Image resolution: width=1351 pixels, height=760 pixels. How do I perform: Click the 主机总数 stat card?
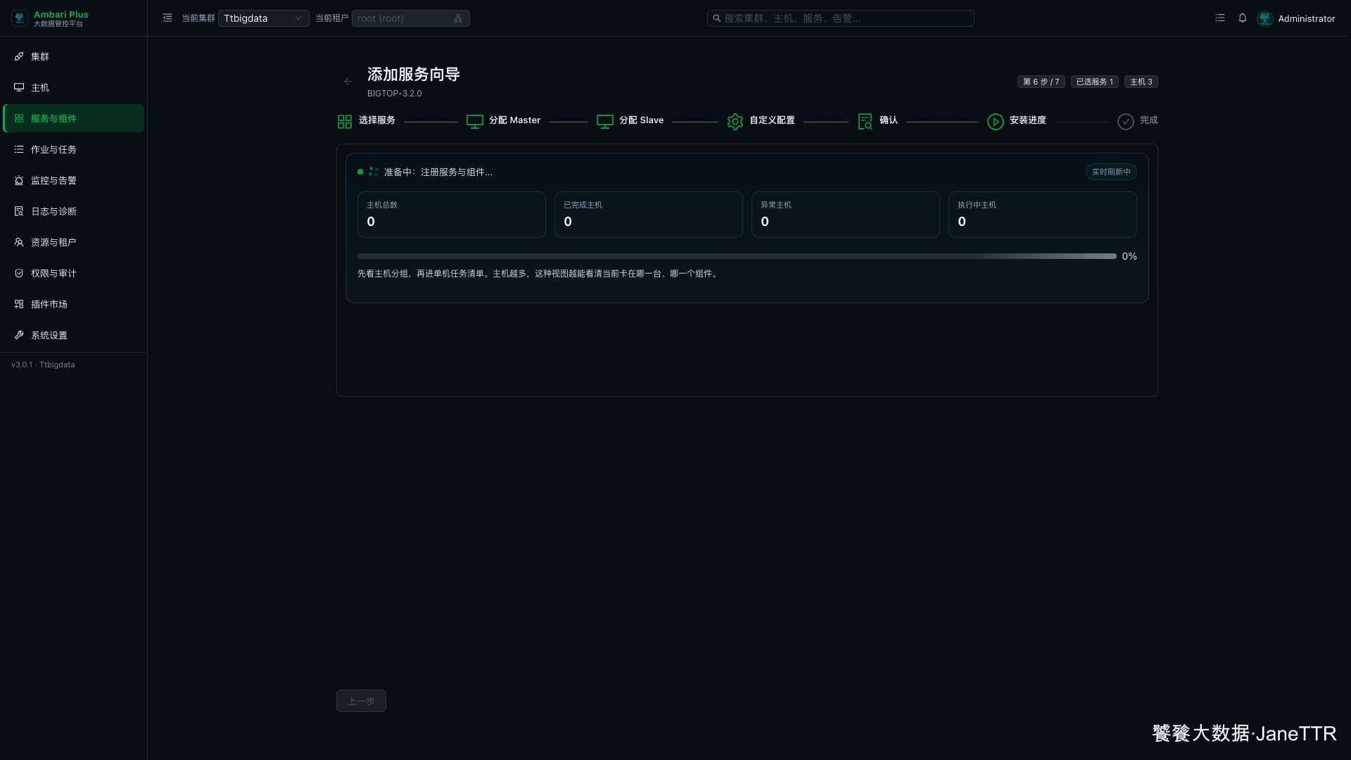coord(452,215)
